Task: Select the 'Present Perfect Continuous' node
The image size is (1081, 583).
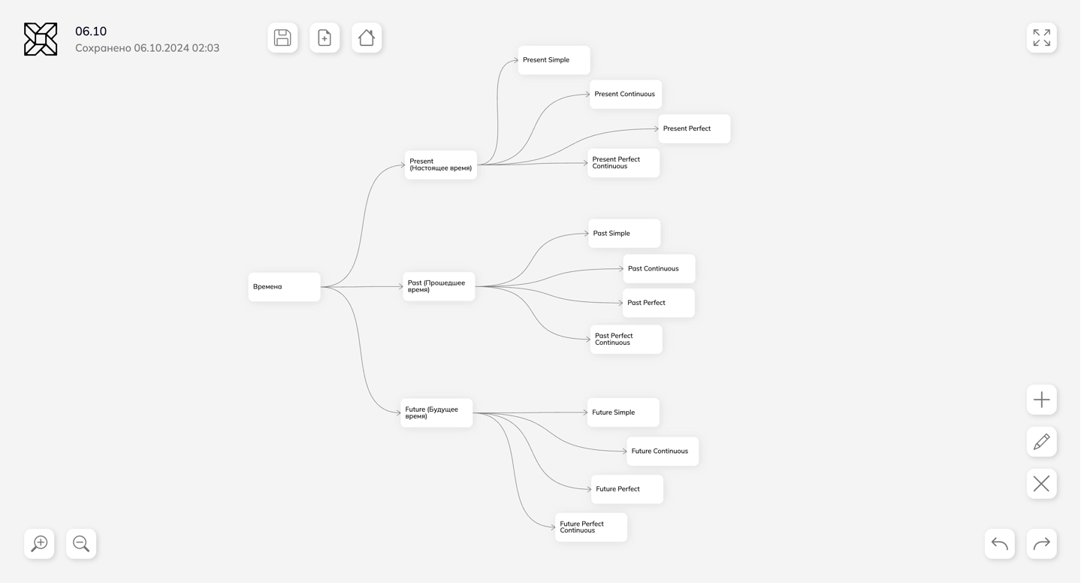Action: 624,163
